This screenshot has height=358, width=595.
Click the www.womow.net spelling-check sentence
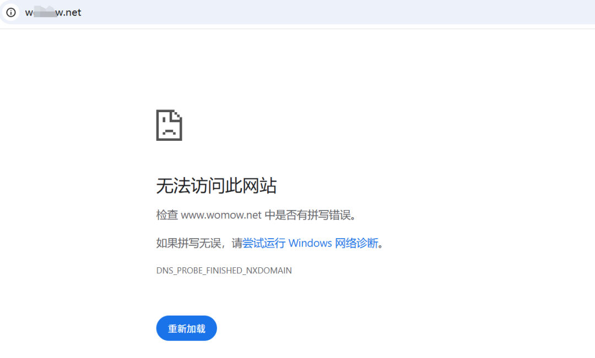255,215
